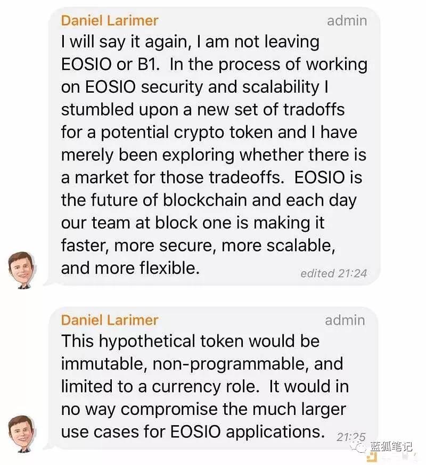Click the admin label beside the second sender name
426x465 pixels.
(x=345, y=320)
